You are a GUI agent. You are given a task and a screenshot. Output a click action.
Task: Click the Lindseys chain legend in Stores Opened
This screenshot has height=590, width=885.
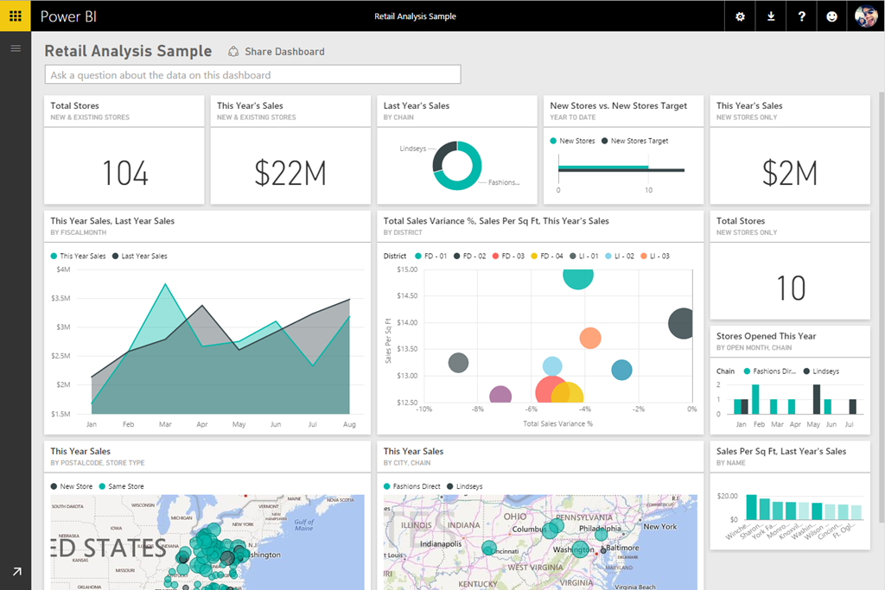(x=821, y=371)
